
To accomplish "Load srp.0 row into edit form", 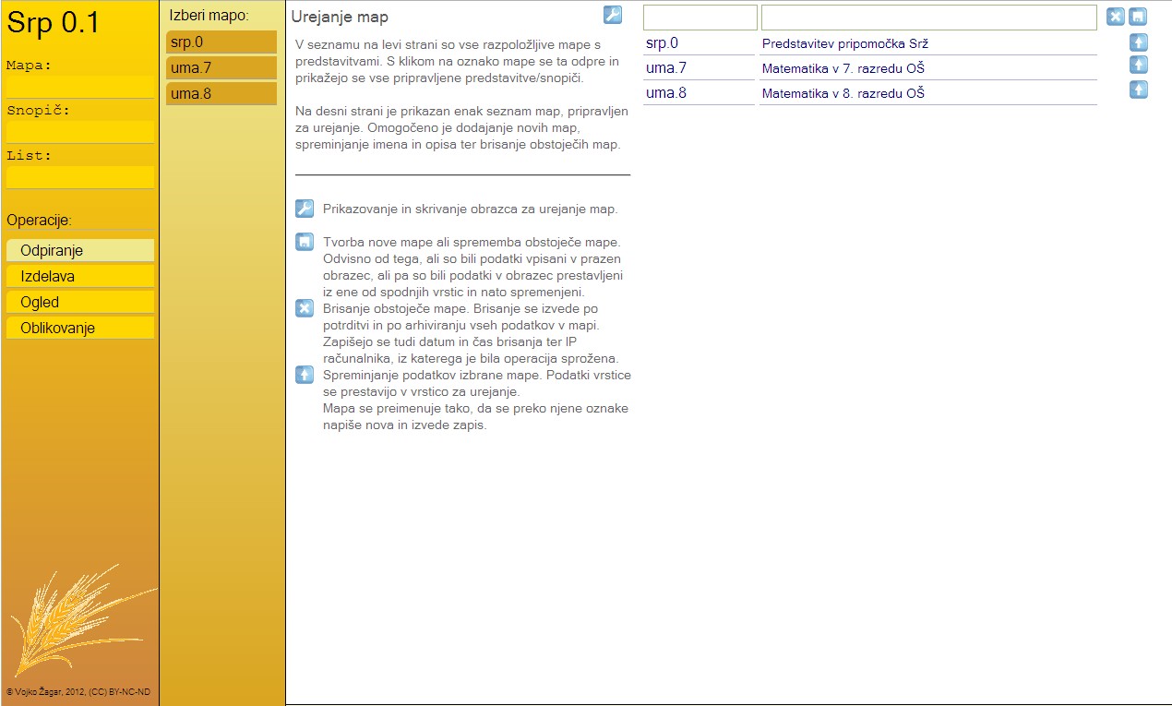I will [x=1139, y=42].
